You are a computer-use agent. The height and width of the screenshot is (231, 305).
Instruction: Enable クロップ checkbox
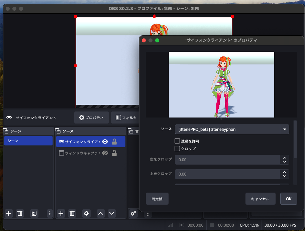(x=177, y=149)
